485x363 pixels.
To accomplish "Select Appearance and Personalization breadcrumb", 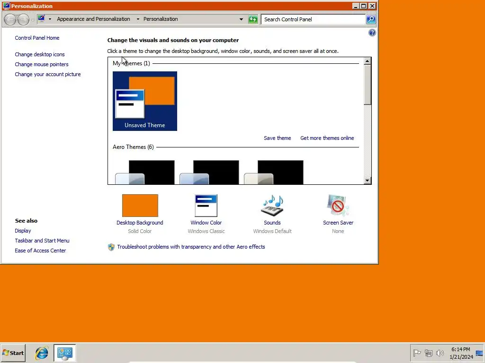I will point(93,19).
